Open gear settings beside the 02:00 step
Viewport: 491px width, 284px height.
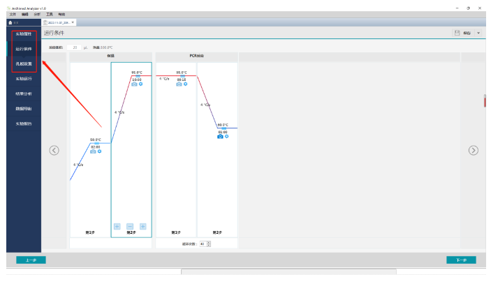tap(99, 151)
